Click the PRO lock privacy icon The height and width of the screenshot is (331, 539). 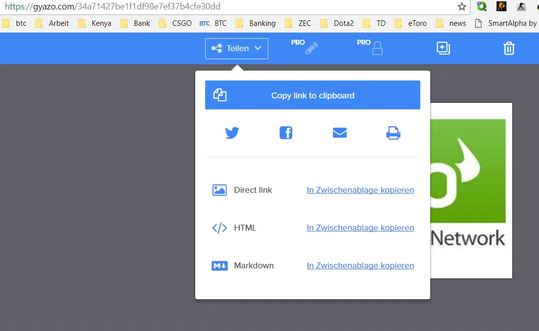click(377, 48)
